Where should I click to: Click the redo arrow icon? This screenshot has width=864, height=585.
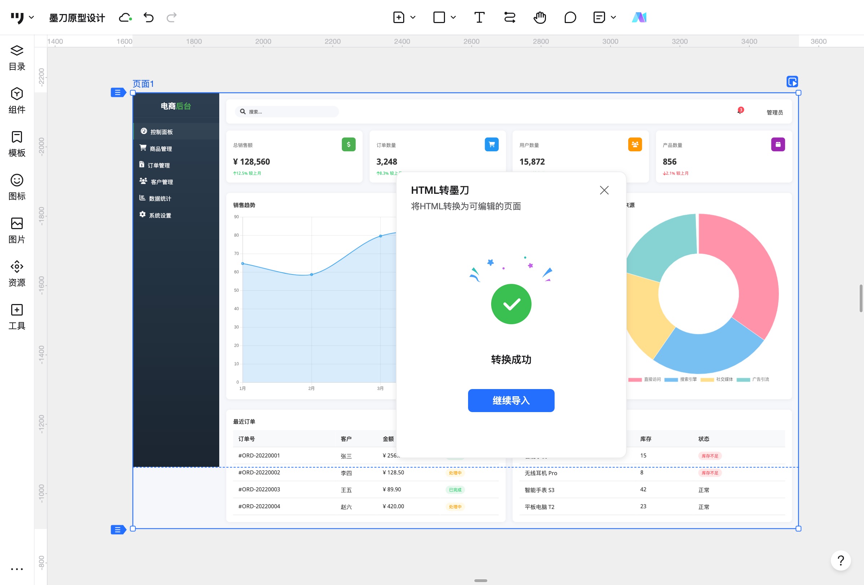tap(171, 17)
